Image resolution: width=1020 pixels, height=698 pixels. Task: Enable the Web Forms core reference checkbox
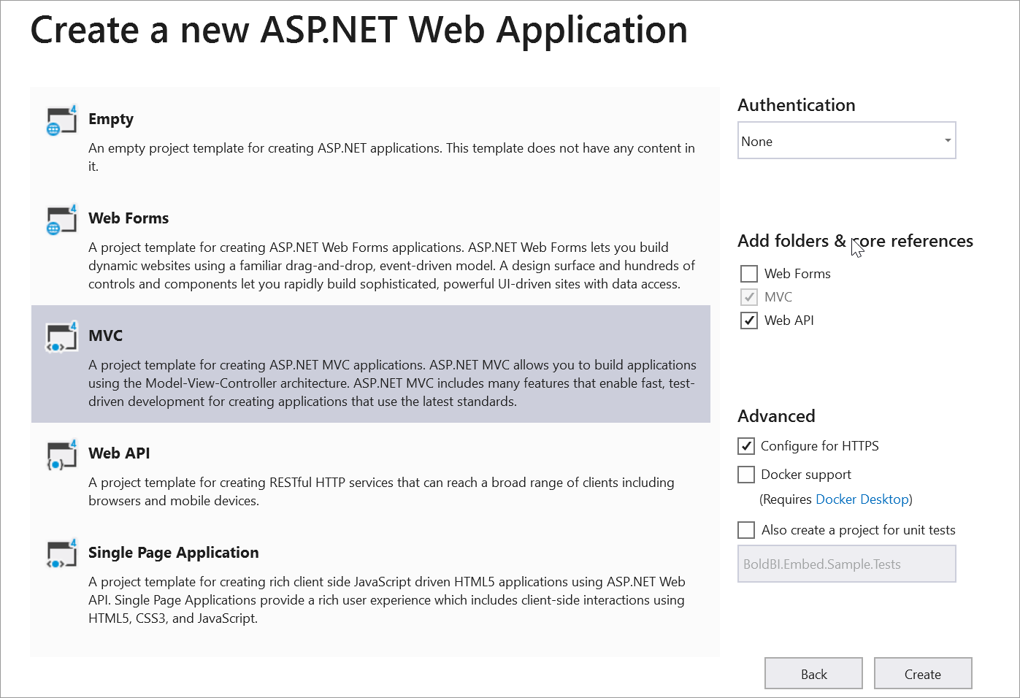click(749, 274)
